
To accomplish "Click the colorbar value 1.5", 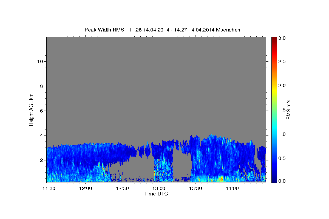I will point(282,110).
